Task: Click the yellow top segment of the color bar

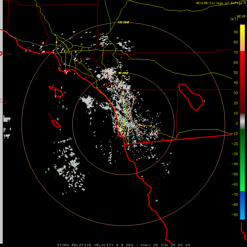Action: coord(242,38)
